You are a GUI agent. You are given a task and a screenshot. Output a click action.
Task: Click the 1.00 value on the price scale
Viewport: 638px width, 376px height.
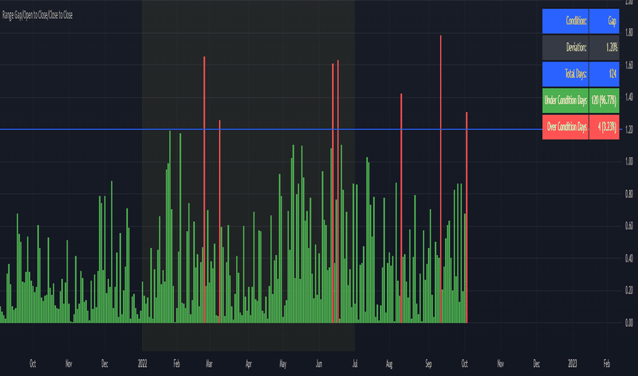pos(628,162)
